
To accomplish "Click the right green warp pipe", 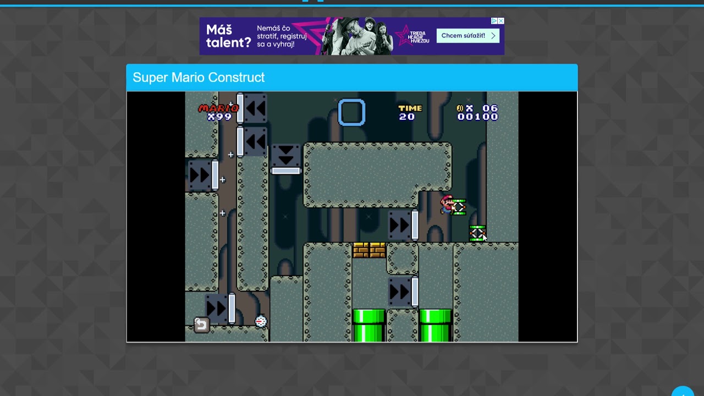I will tap(436, 325).
